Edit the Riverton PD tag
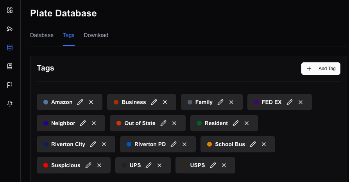This screenshot has width=349, height=182. [x=174, y=144]
